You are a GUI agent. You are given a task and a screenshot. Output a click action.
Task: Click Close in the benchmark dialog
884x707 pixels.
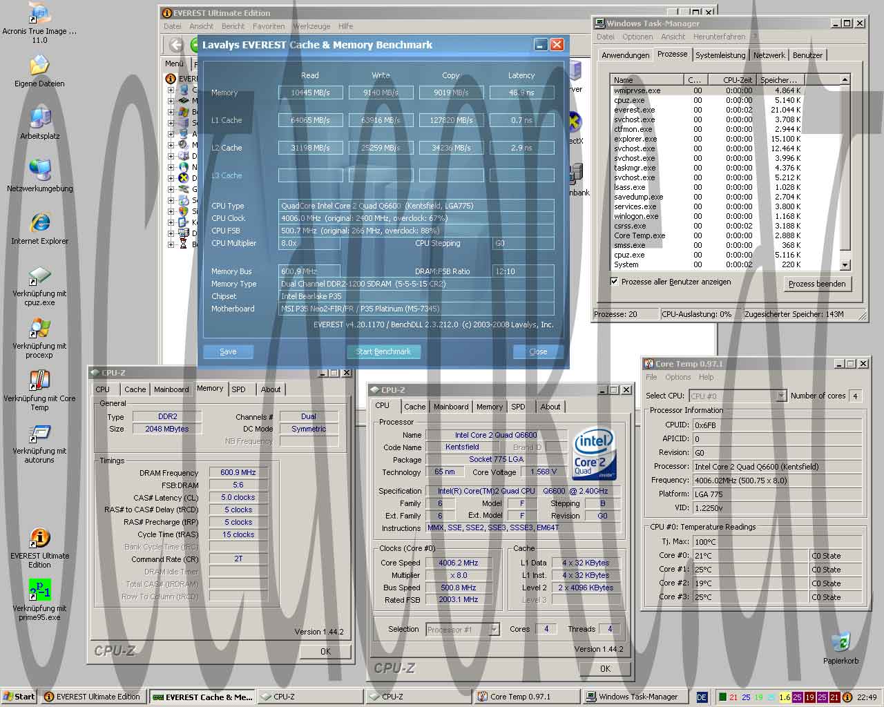pos(538,351)
